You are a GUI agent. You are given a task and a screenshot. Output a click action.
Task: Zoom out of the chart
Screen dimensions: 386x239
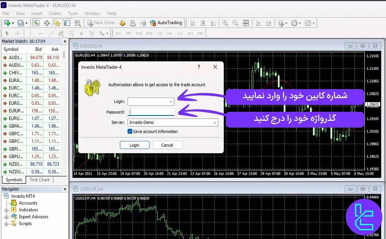pos(235,23)
